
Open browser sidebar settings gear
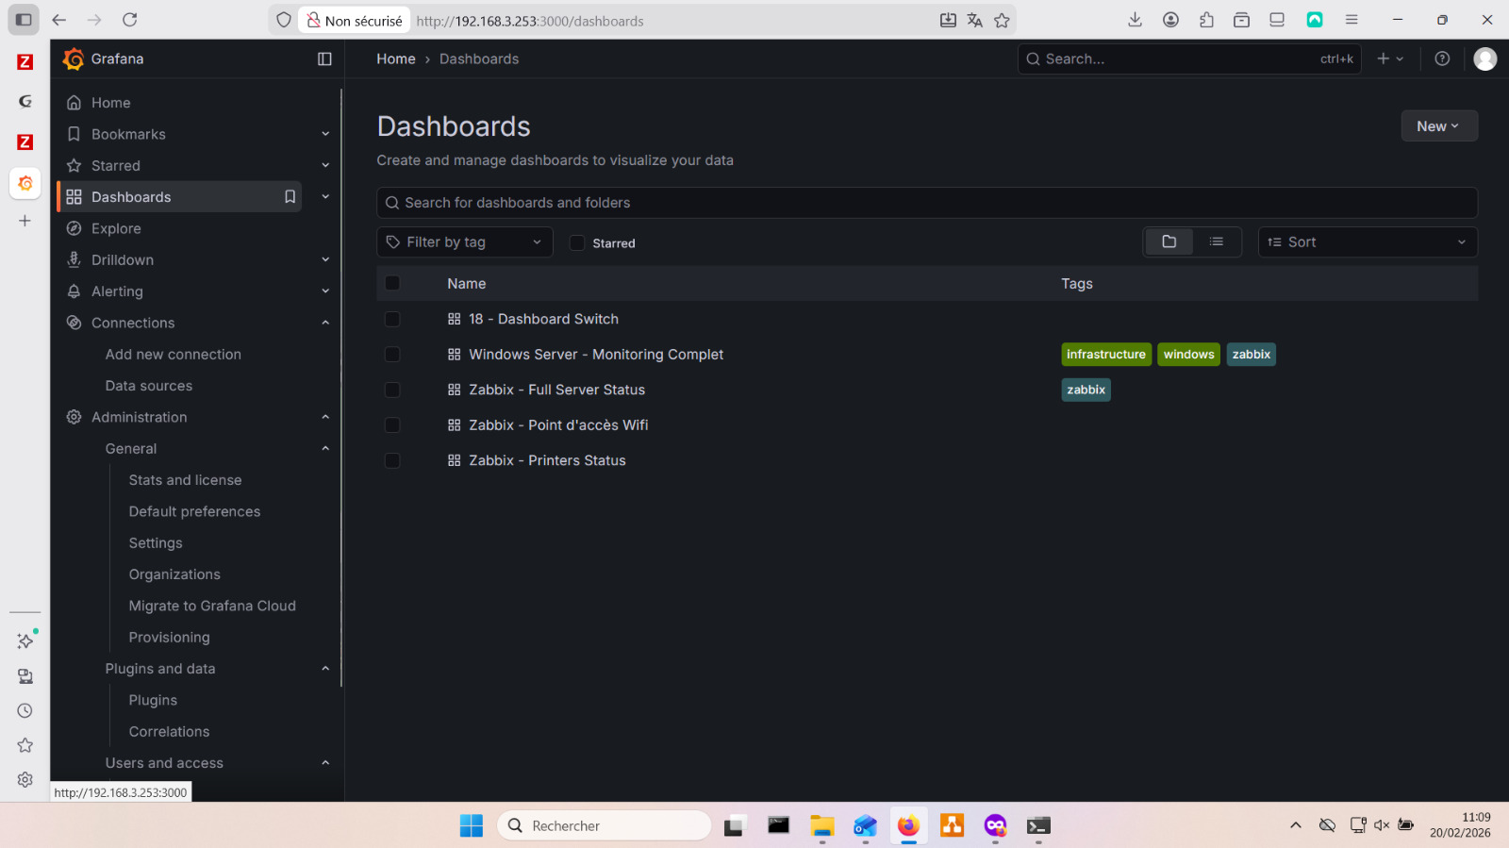click(25, 780)
